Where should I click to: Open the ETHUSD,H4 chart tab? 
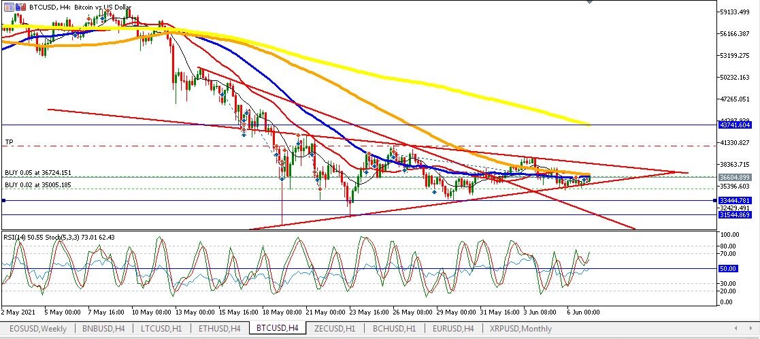(x=218, y=328)
